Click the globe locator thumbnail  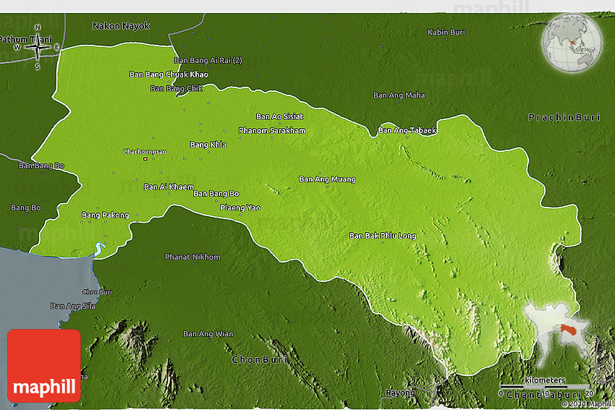[x=572, y=45]
